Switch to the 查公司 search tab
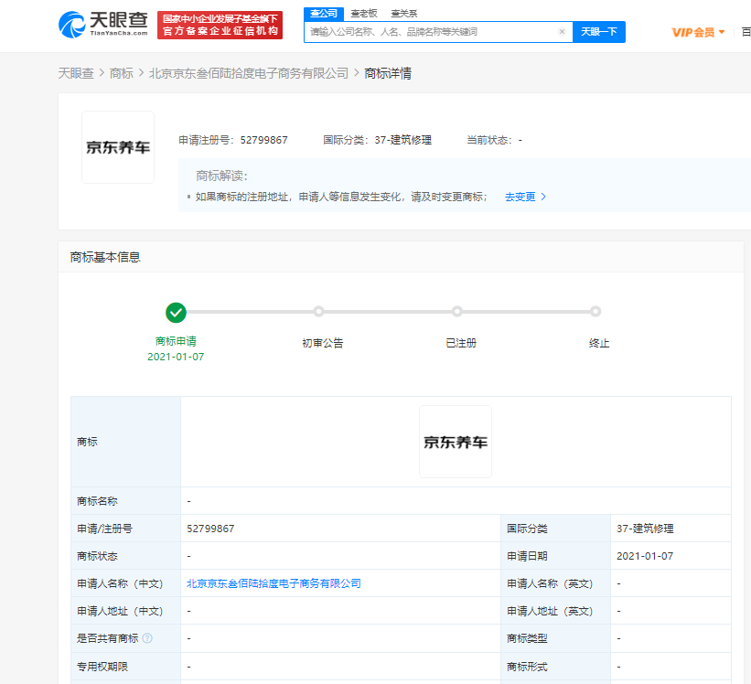Screen dimensions: 751x684 click(x=324, y=14)
